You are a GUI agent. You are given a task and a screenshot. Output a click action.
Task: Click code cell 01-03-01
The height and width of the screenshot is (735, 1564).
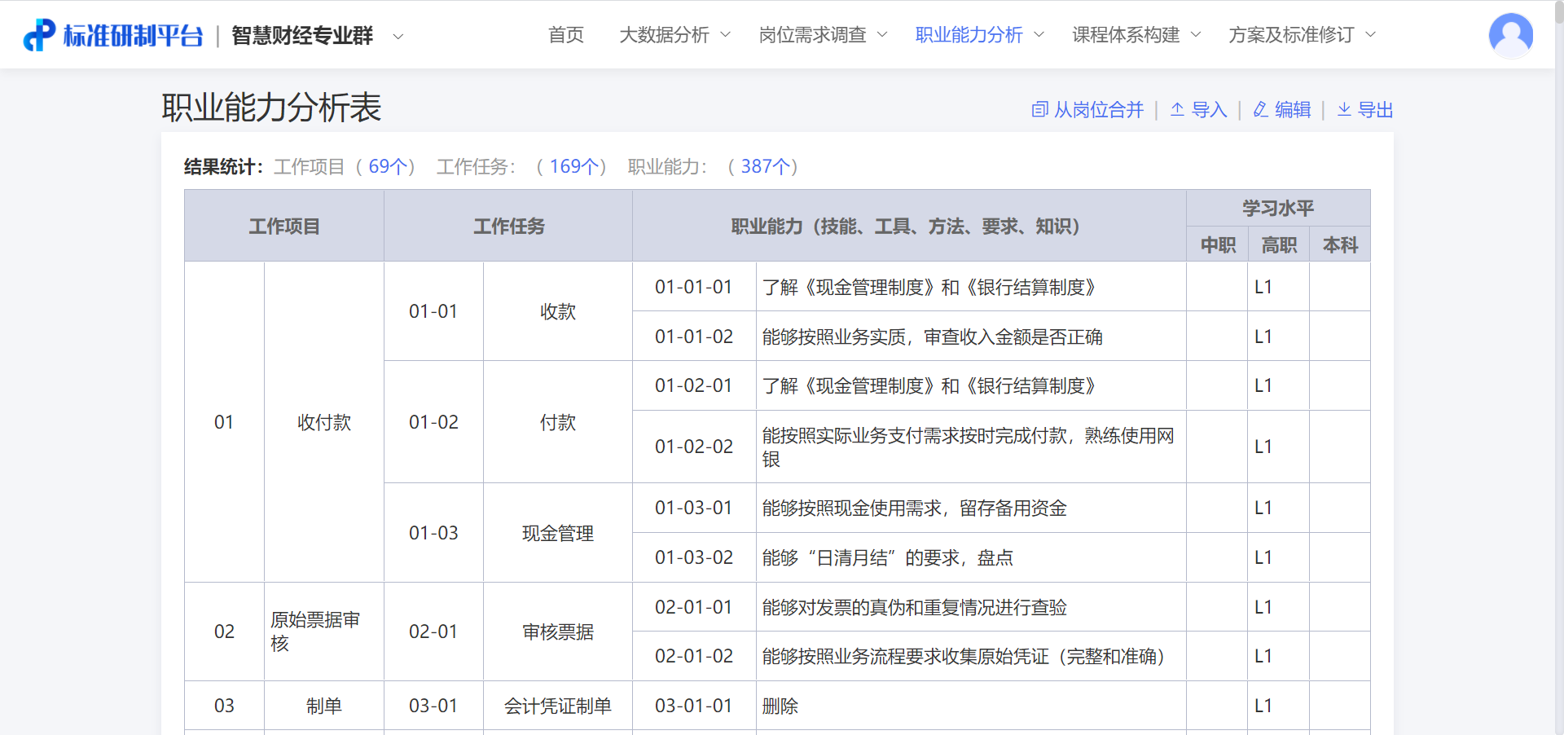tap(694, 508)
